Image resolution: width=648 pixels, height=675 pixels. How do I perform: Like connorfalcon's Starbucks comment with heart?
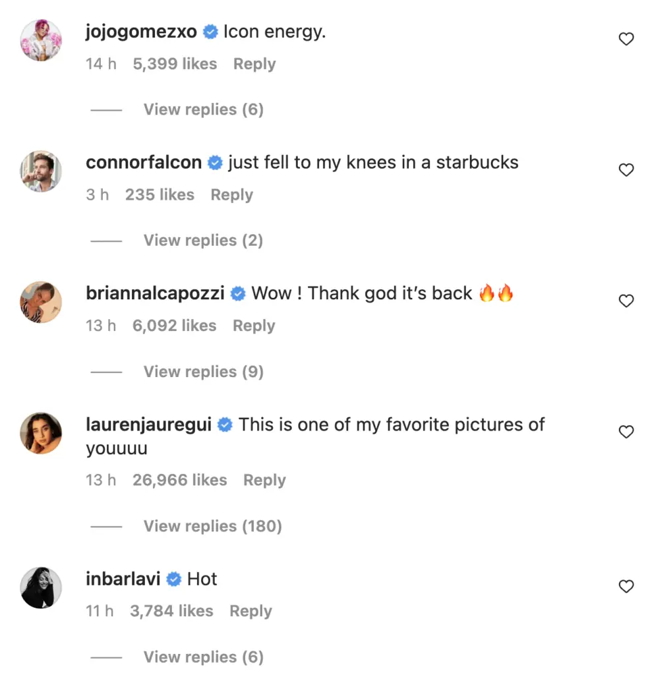coord(626,171)
